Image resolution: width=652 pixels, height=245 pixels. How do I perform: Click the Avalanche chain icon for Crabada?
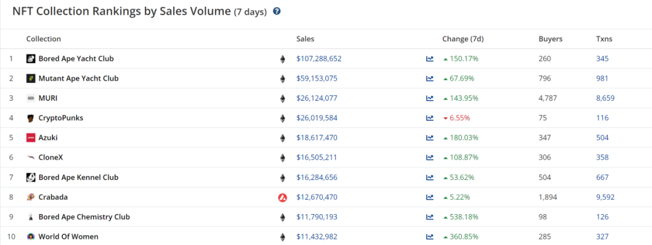tap(282, 197)
